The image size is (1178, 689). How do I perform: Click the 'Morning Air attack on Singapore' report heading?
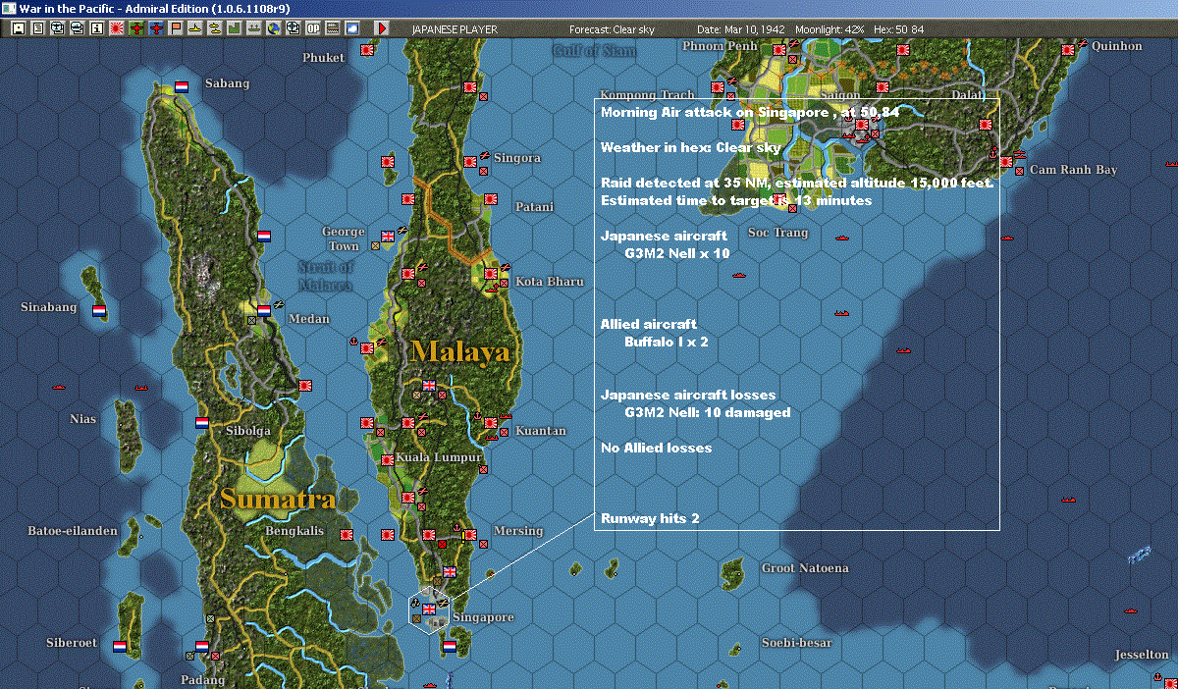click(x=749, y=112)
